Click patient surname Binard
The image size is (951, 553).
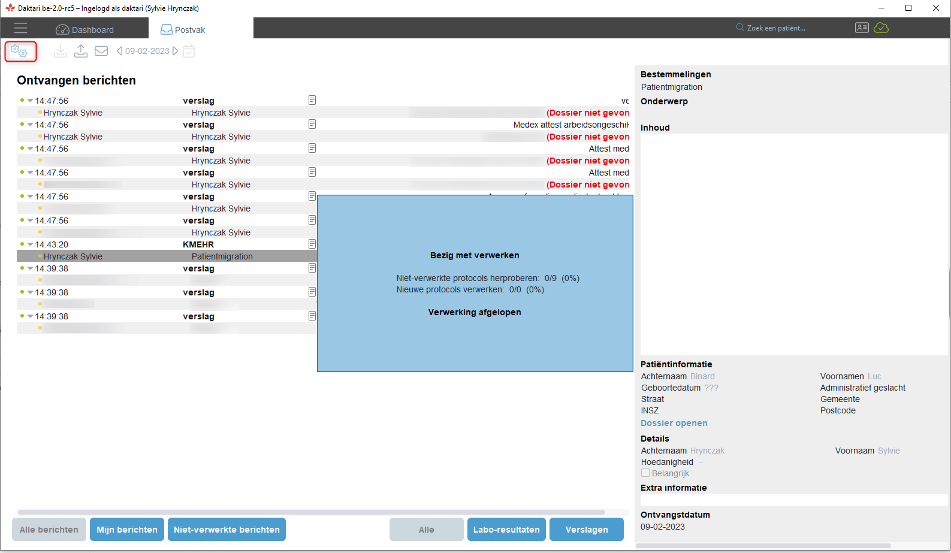click(x=702, y=376)
